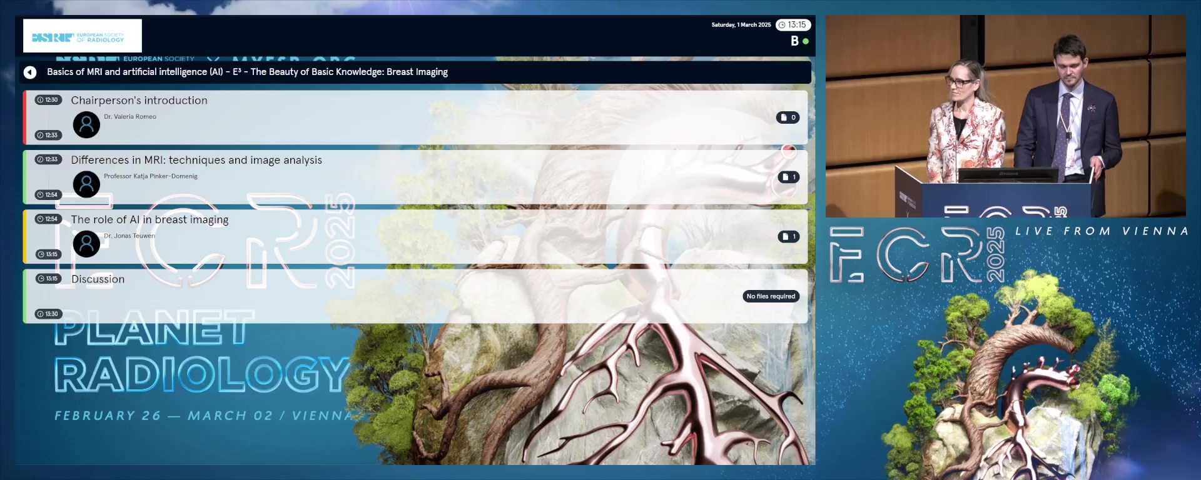Click the speaker name Professor Katja Pinker-Domenig
This screenshot has height=480, width=1201.
pos(151,176)
